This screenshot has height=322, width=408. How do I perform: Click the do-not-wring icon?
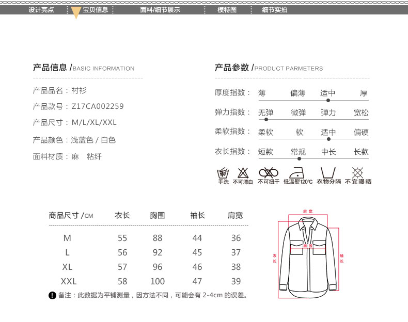[268, 173]
